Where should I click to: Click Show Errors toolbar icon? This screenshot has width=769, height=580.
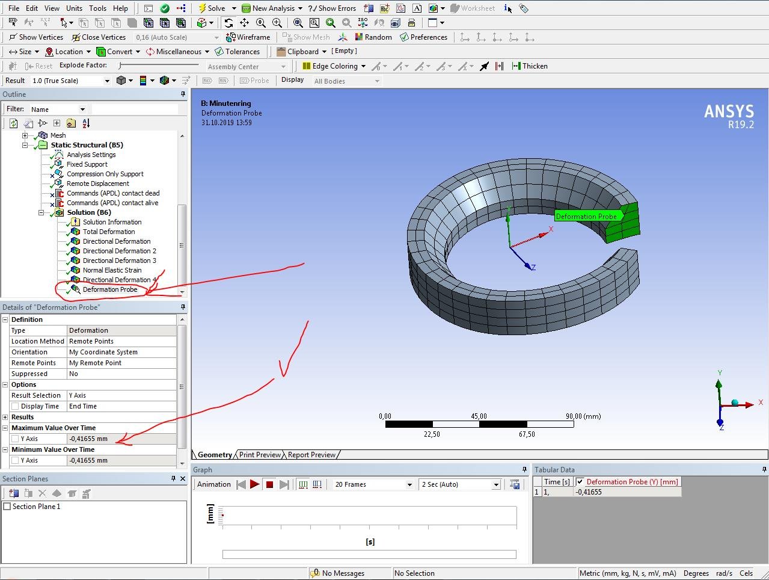pyautogui.click(x=332, y=8)
